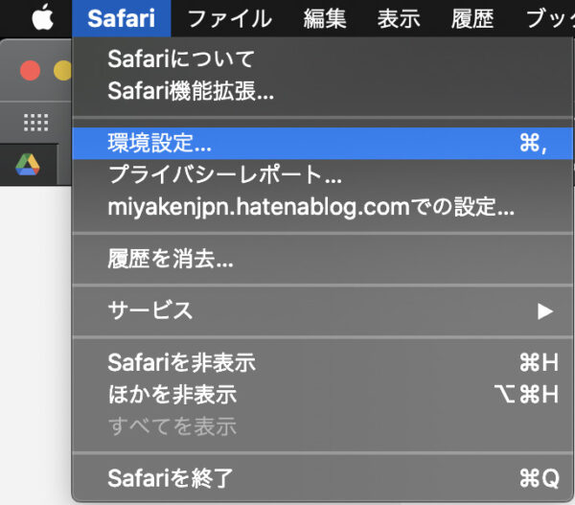Select ほかを非表示 to hide others
This screenshot has width=575, height=505.
(x=172, y=394)
